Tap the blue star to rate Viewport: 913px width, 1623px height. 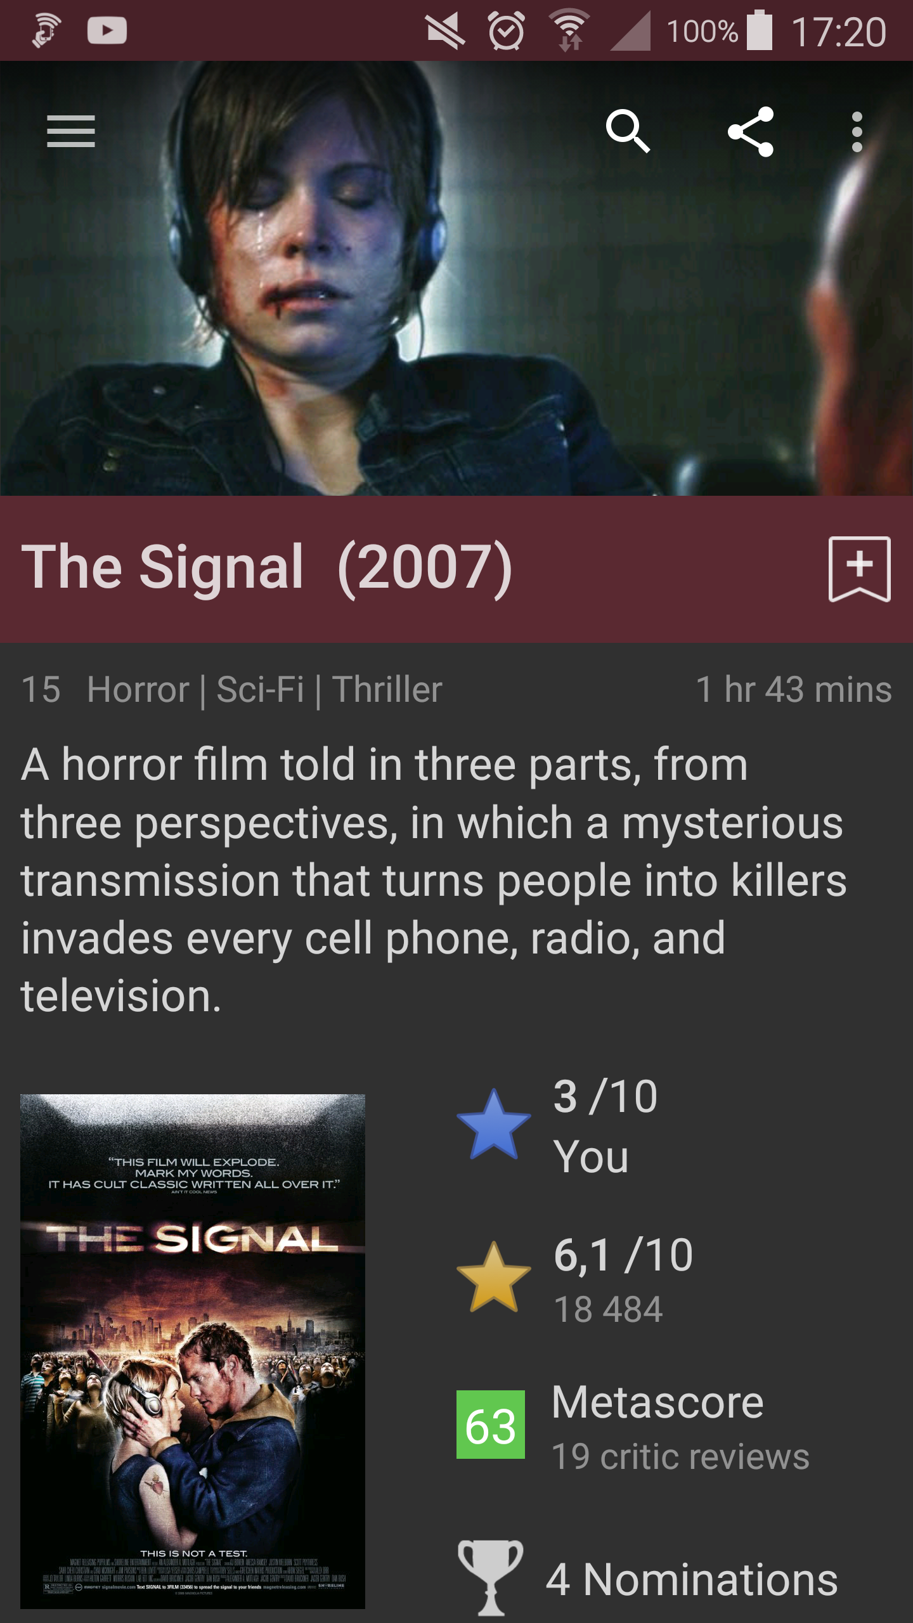[493, 1125]
